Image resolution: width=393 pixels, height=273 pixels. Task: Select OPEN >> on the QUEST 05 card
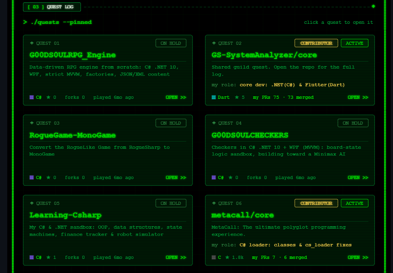click(x=176, y=257)
